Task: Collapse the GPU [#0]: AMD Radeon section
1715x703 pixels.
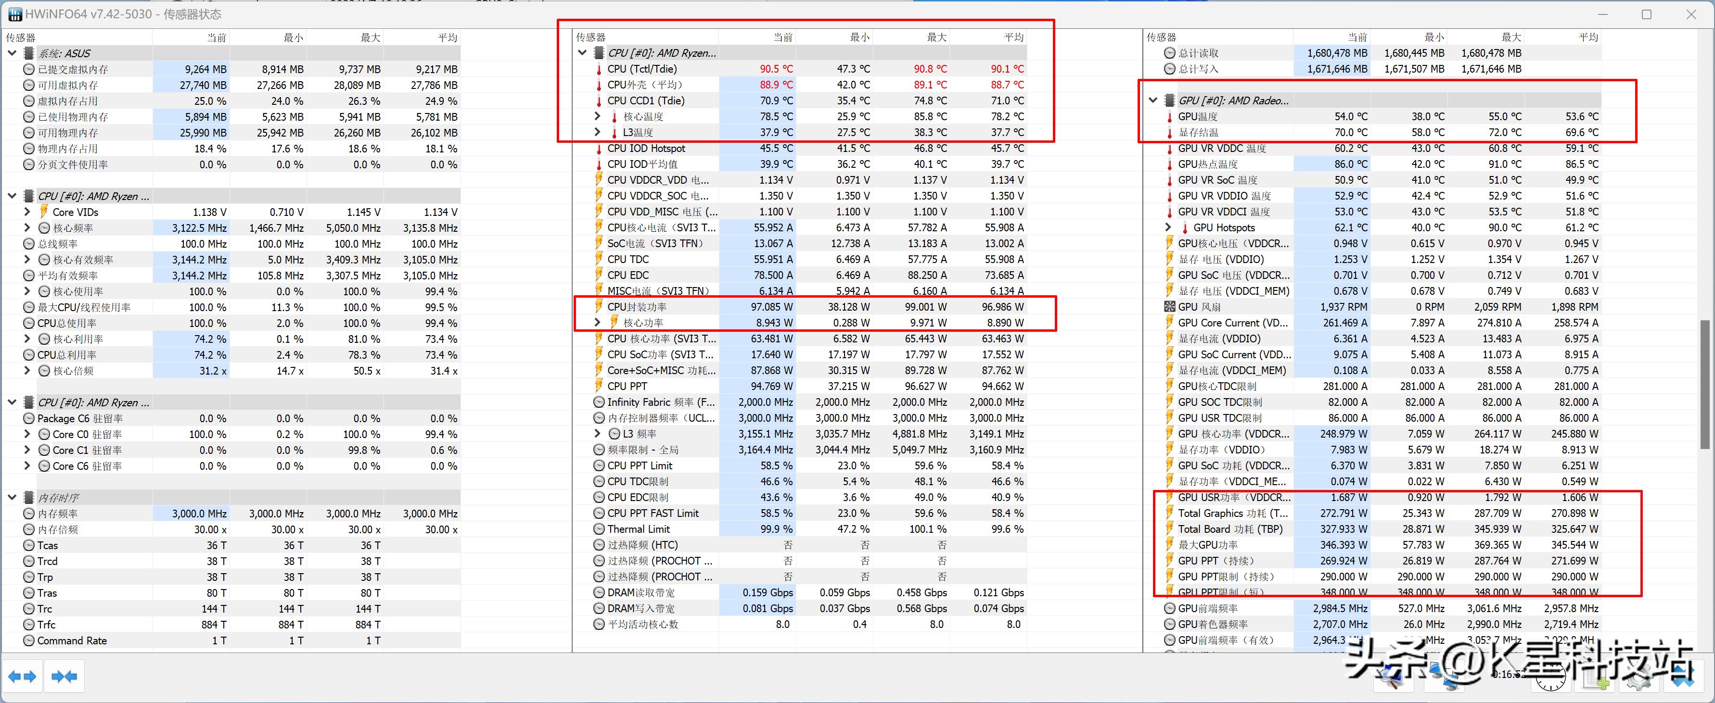Action: click(1152, 100)
